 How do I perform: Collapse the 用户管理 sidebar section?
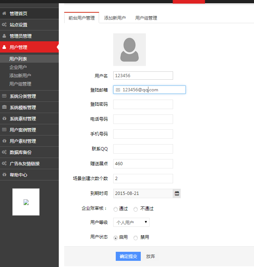(x=29, y=47)
